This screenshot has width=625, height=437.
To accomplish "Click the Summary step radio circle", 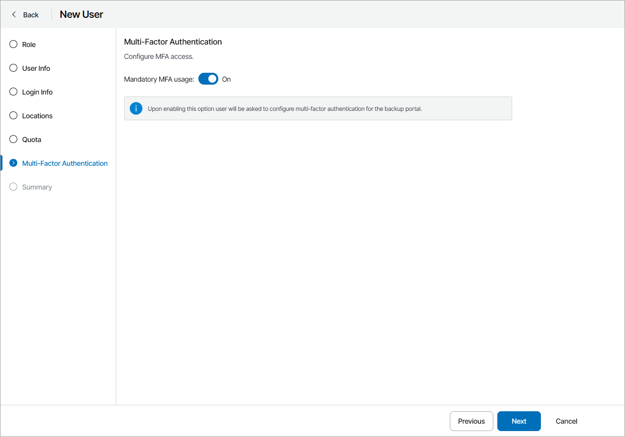I will tap(13, 187).
